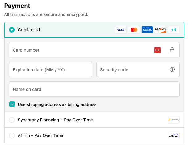Focus the Name on card field
This screenshot has height=149, width=192.
94,89
